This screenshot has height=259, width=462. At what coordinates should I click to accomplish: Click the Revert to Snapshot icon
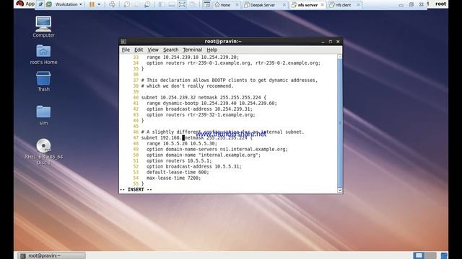pos(136,4)
